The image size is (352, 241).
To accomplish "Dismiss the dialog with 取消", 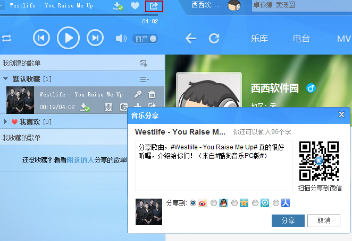I will pos(324,221).
